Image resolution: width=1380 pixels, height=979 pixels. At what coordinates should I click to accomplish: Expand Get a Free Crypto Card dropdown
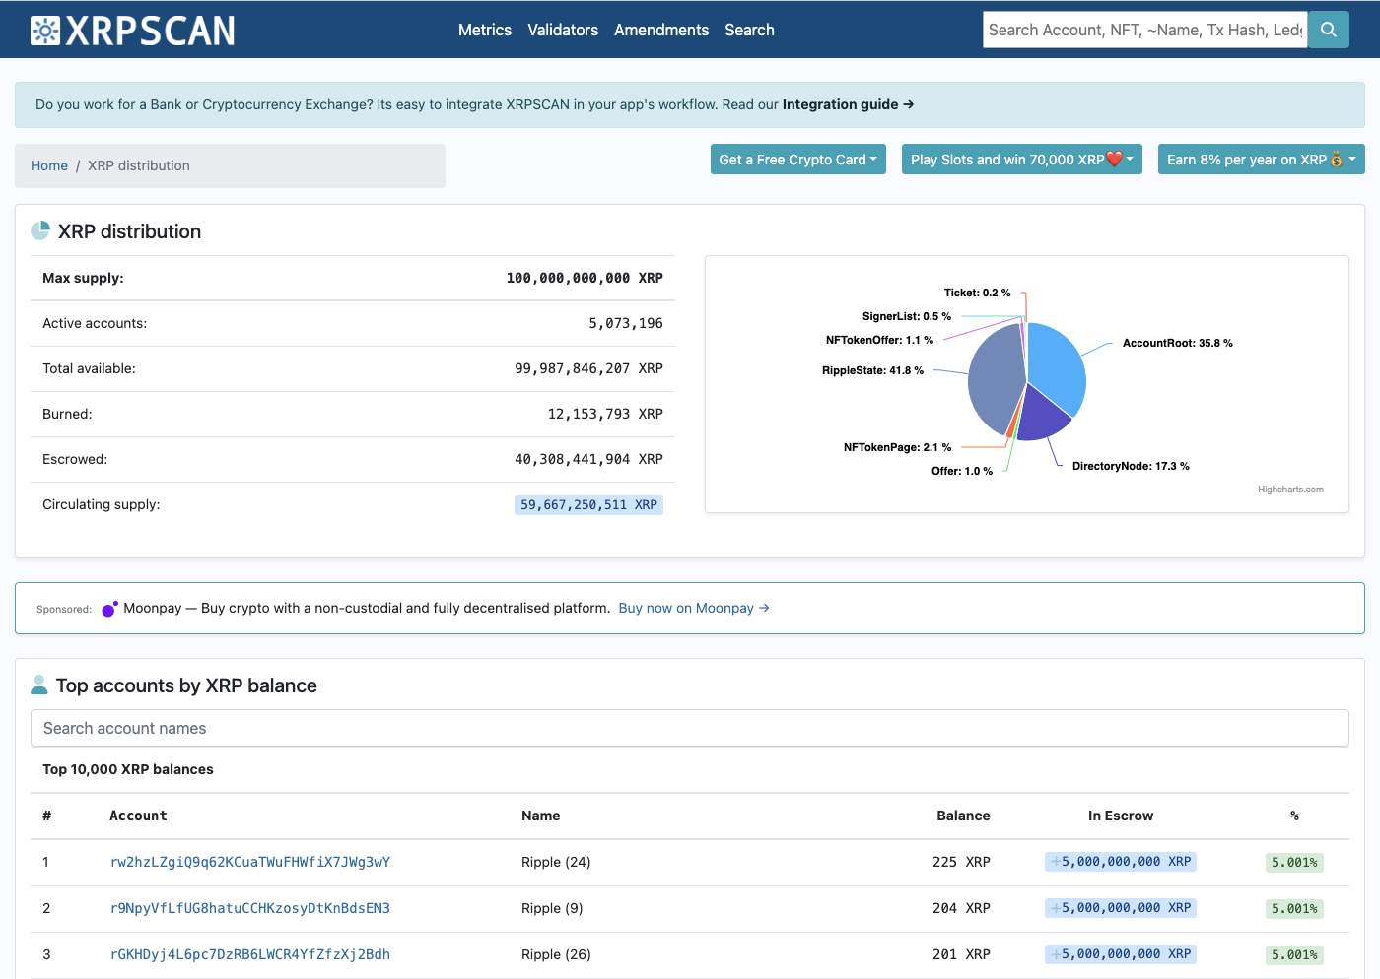(x=797, y=160)
